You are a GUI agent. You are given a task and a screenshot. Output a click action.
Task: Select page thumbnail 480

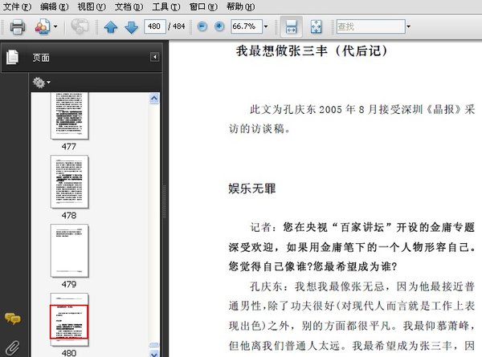pyautogui.click(x=69, y=319)
